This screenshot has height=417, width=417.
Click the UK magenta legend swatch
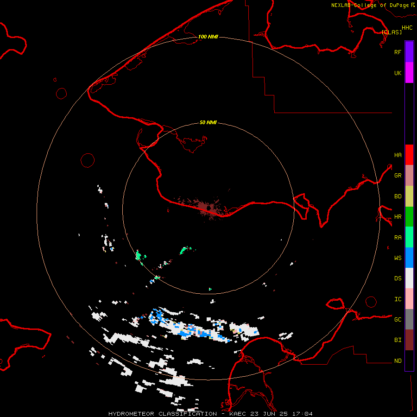click(x=409, y=73)
